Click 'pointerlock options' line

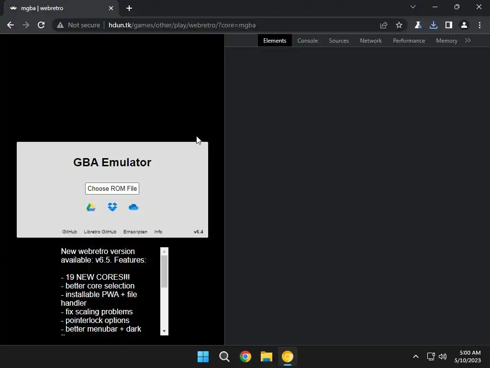point(95,321)
